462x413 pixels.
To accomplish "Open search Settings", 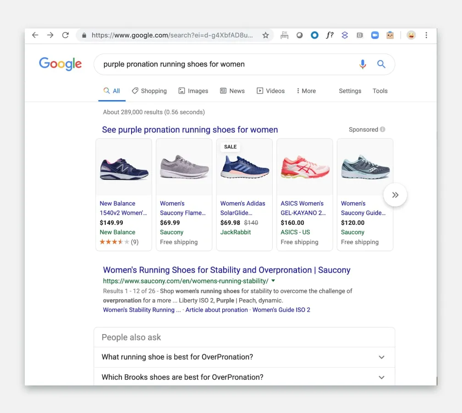I will tap(350, 91).
